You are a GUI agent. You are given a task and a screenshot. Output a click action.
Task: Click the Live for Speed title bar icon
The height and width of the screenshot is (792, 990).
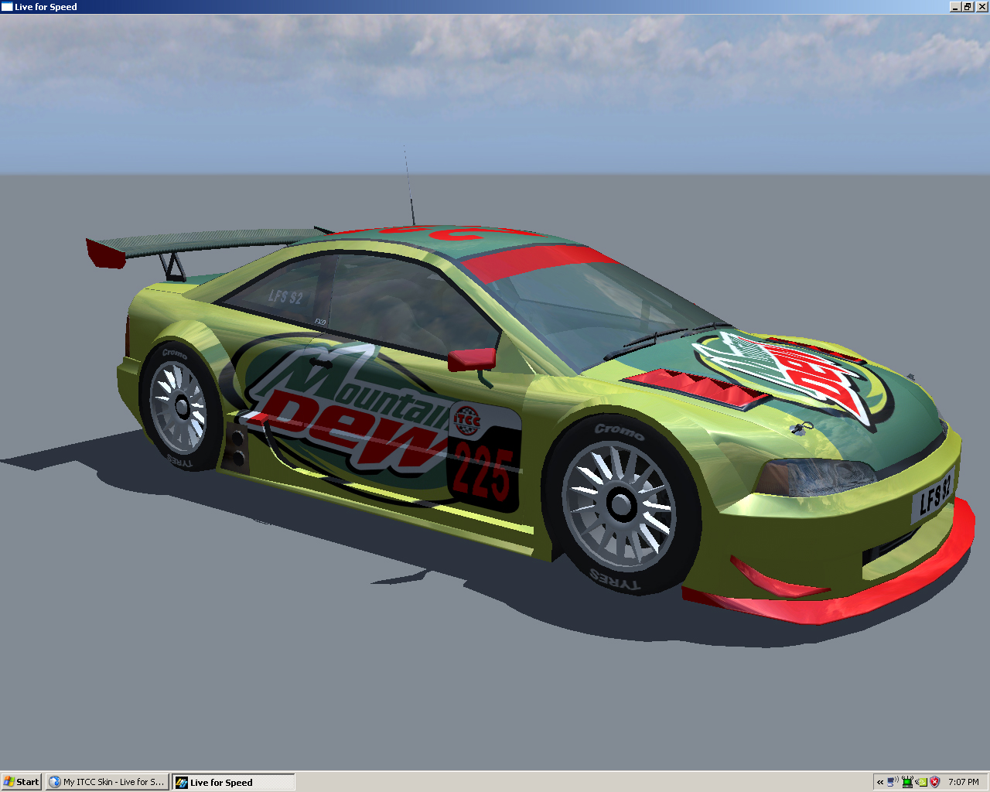(x=7, y=7)
